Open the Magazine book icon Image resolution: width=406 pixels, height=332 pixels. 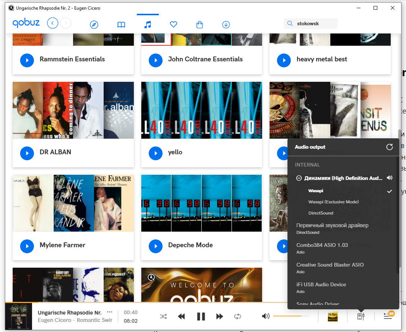[121, 25]
